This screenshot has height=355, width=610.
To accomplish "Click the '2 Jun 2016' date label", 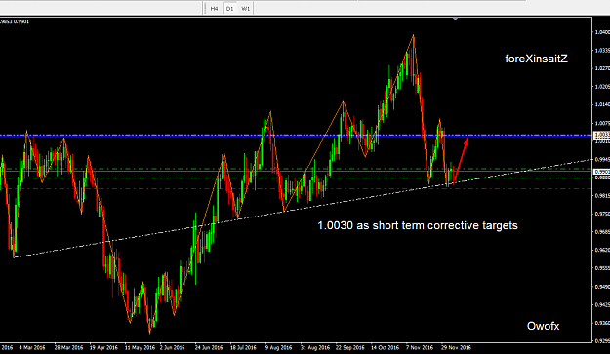I will 172,347.
